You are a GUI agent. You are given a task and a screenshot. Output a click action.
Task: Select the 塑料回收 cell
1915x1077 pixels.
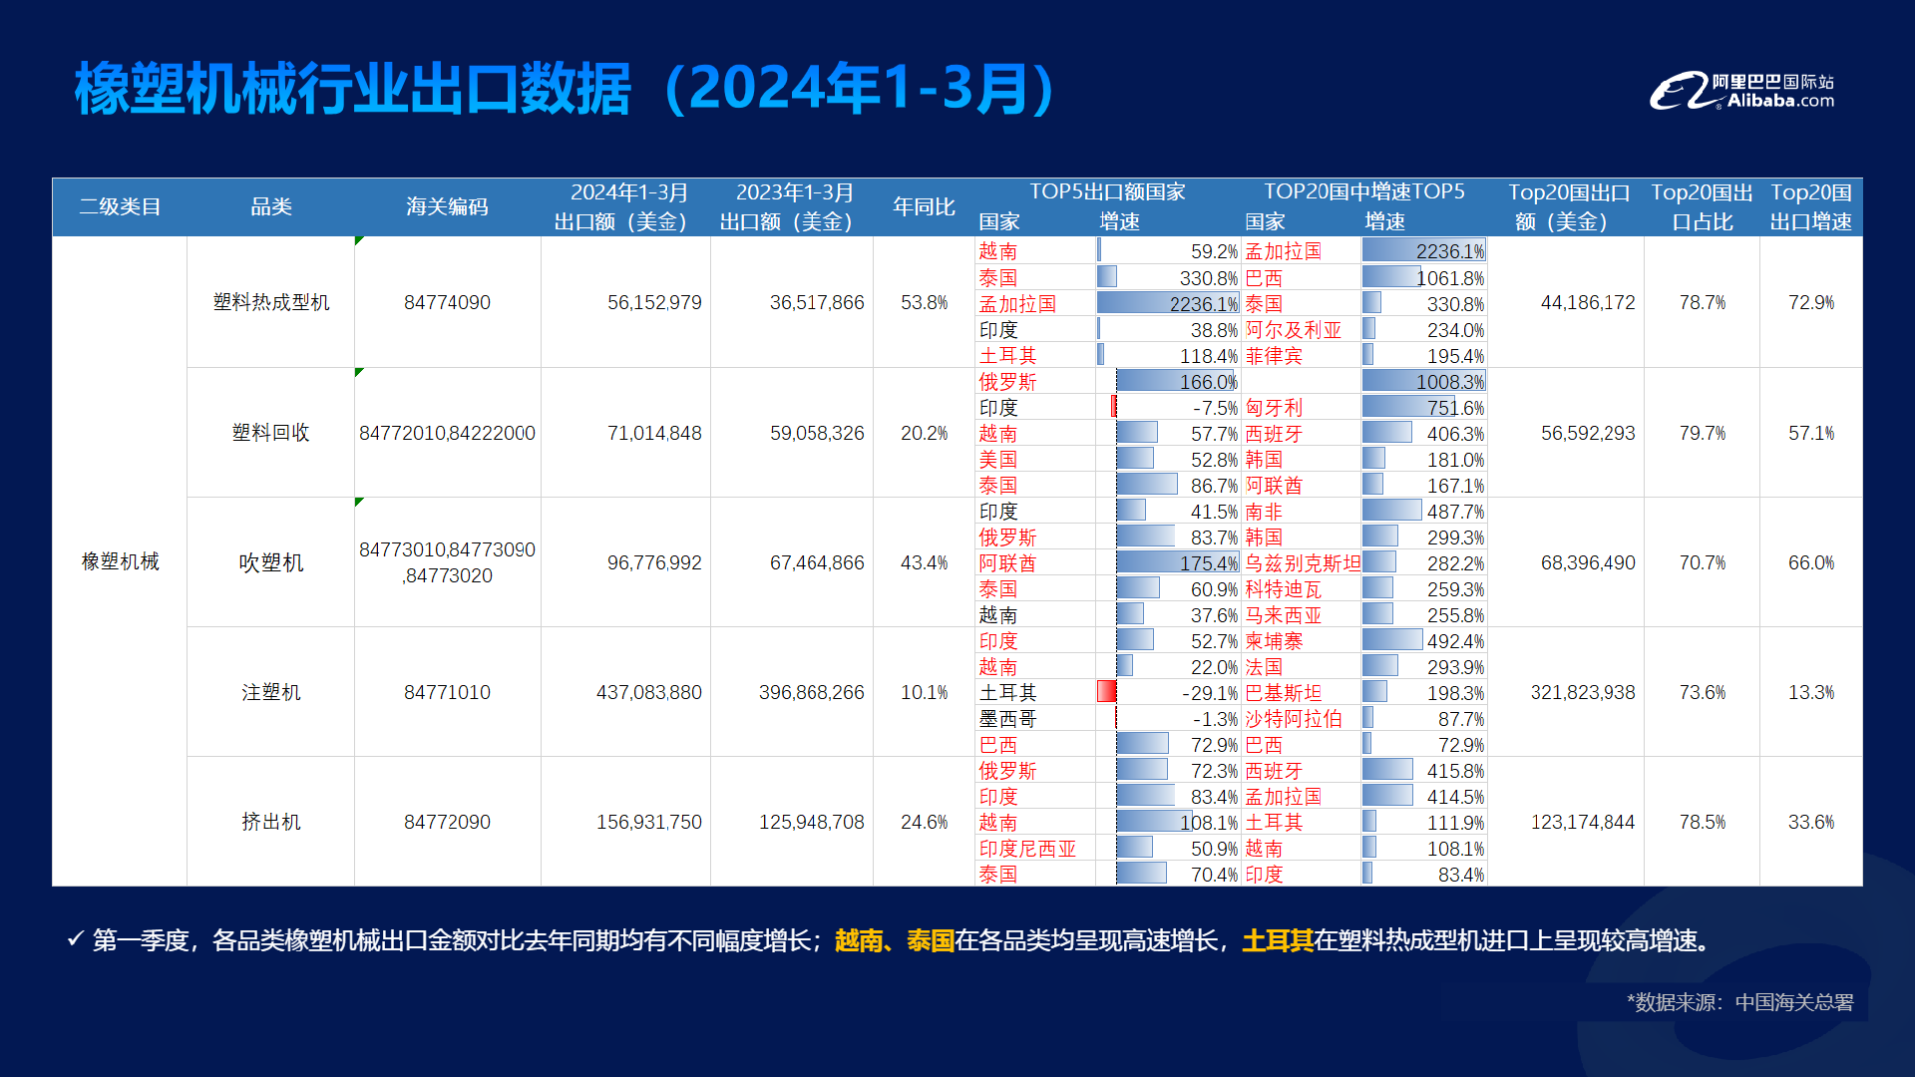click(x=270, y=432)
